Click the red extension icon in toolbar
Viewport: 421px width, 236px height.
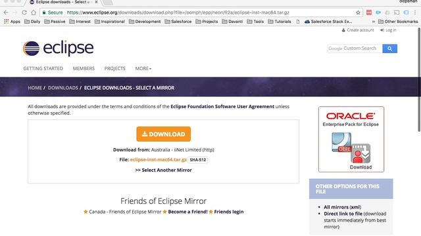[x=369, y=12]
